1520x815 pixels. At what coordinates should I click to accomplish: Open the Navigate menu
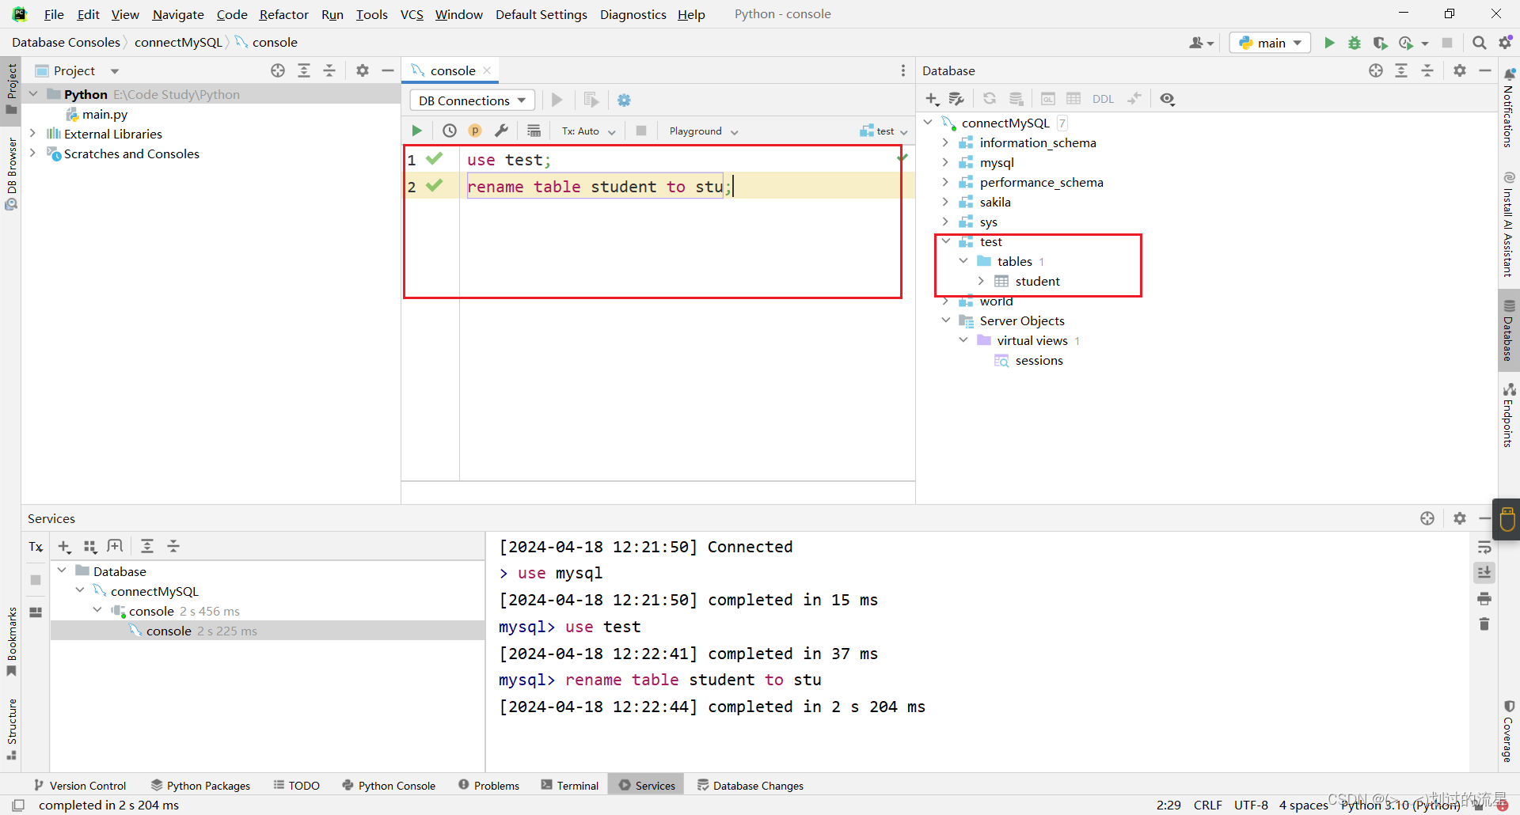[178, 14]
